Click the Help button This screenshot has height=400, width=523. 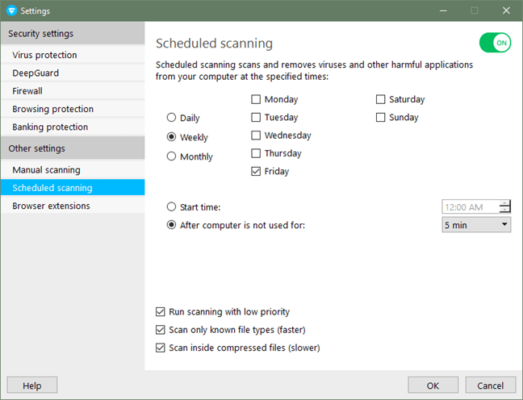[x=32, y=385]
